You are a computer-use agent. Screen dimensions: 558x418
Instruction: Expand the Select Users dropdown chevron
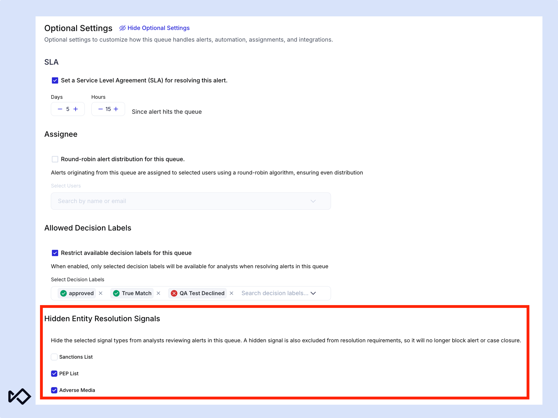313,201
